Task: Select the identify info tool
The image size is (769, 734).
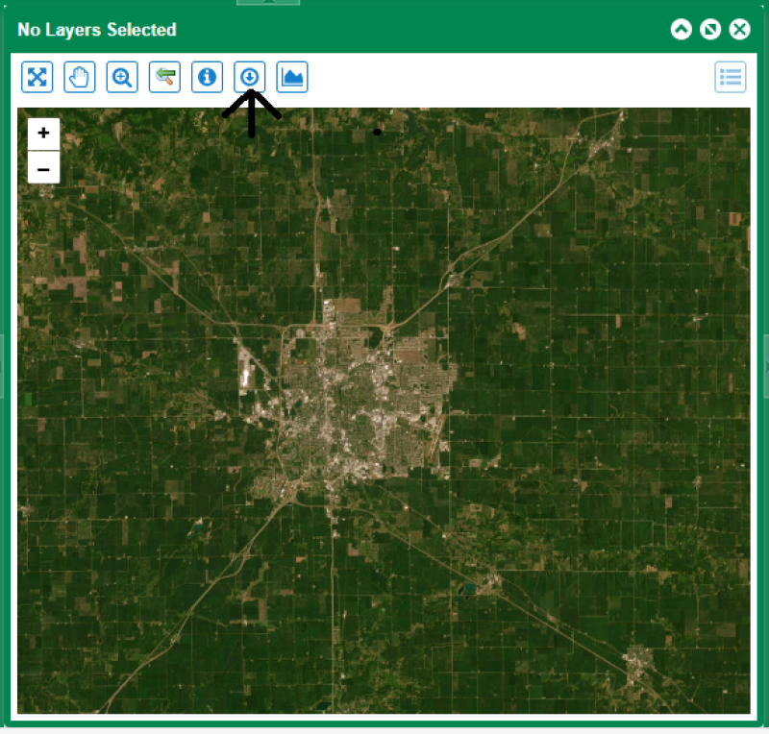Action: click(x=207, y=77)
